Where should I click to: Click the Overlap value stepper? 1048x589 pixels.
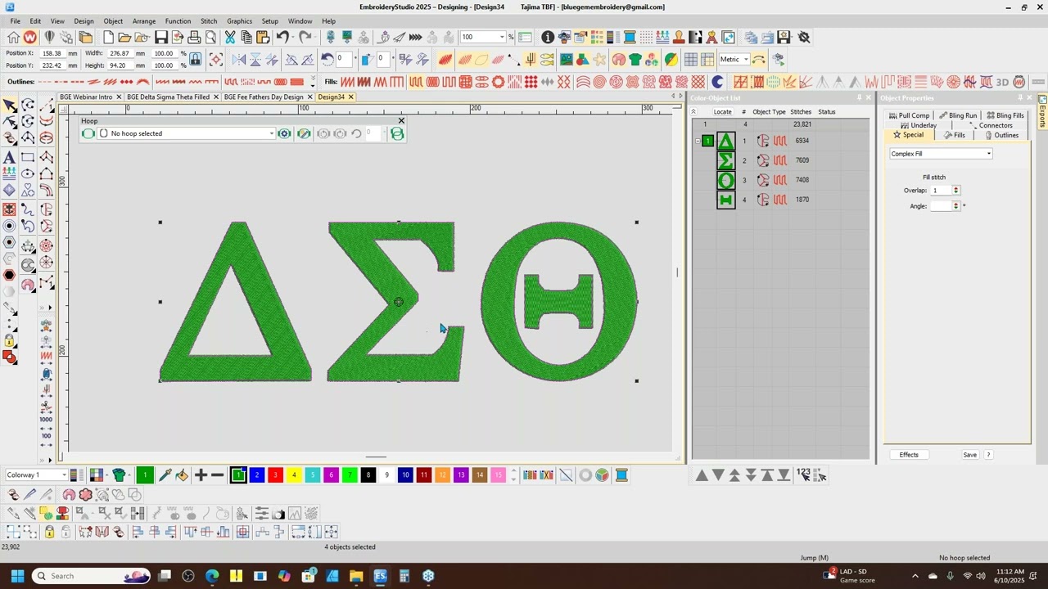955,191
